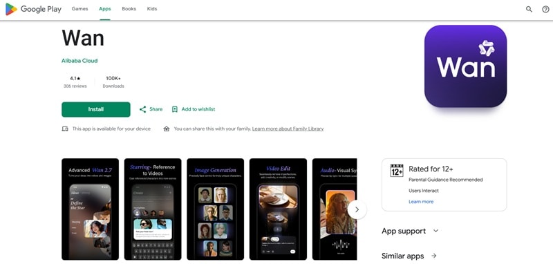Open the Video Edit screenshot

click(x=278, y=209)
